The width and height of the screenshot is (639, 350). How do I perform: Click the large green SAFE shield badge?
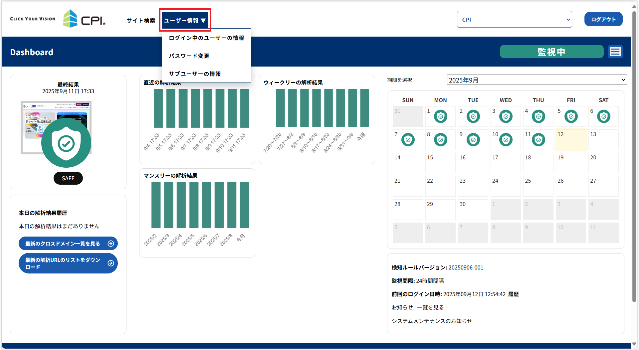(66, 143)
